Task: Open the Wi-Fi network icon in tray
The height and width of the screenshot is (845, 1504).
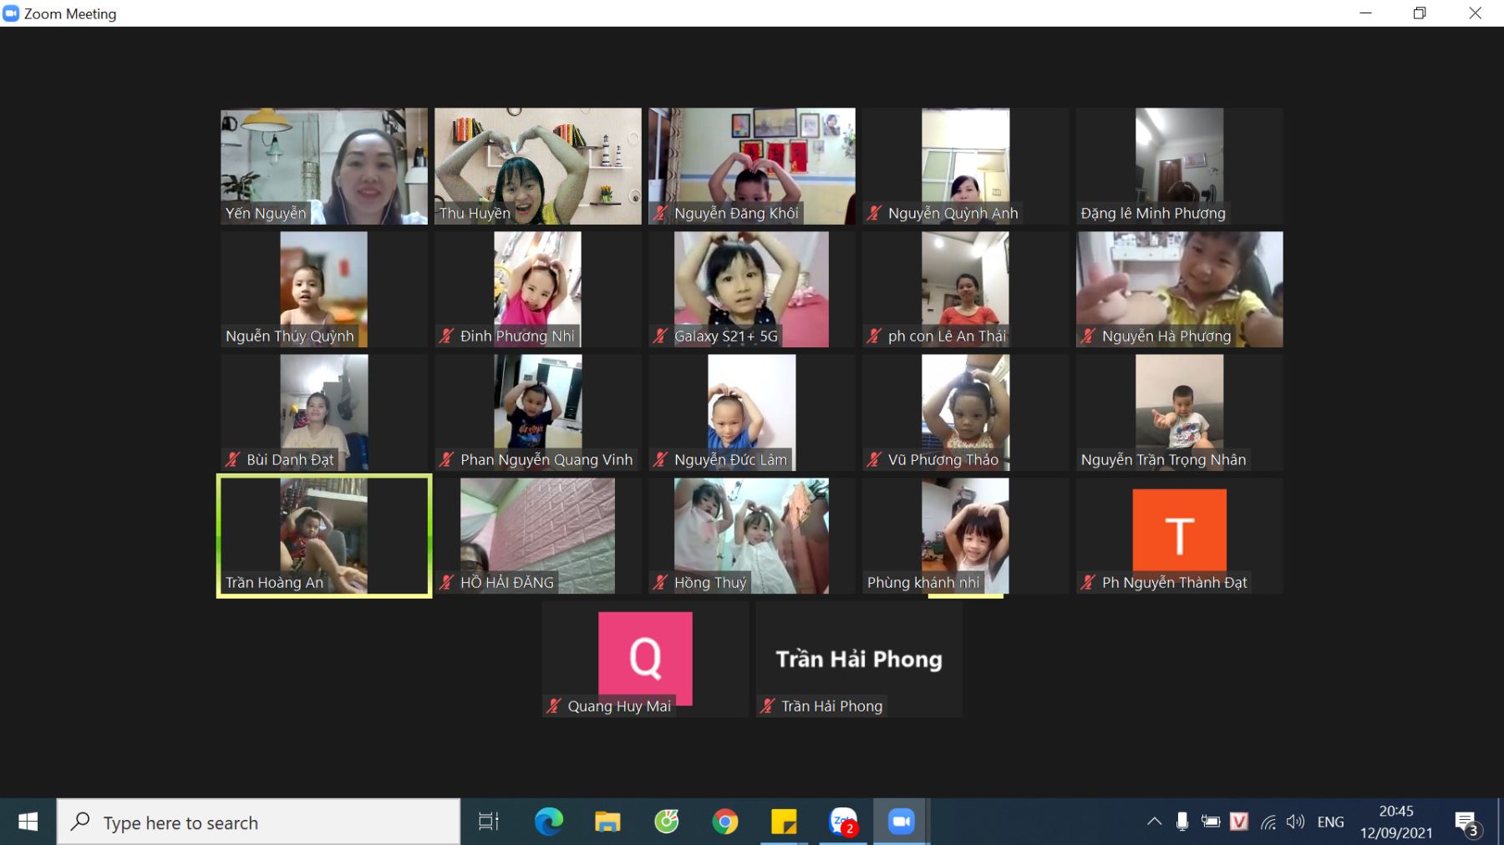Action: tap(1268, 822)
